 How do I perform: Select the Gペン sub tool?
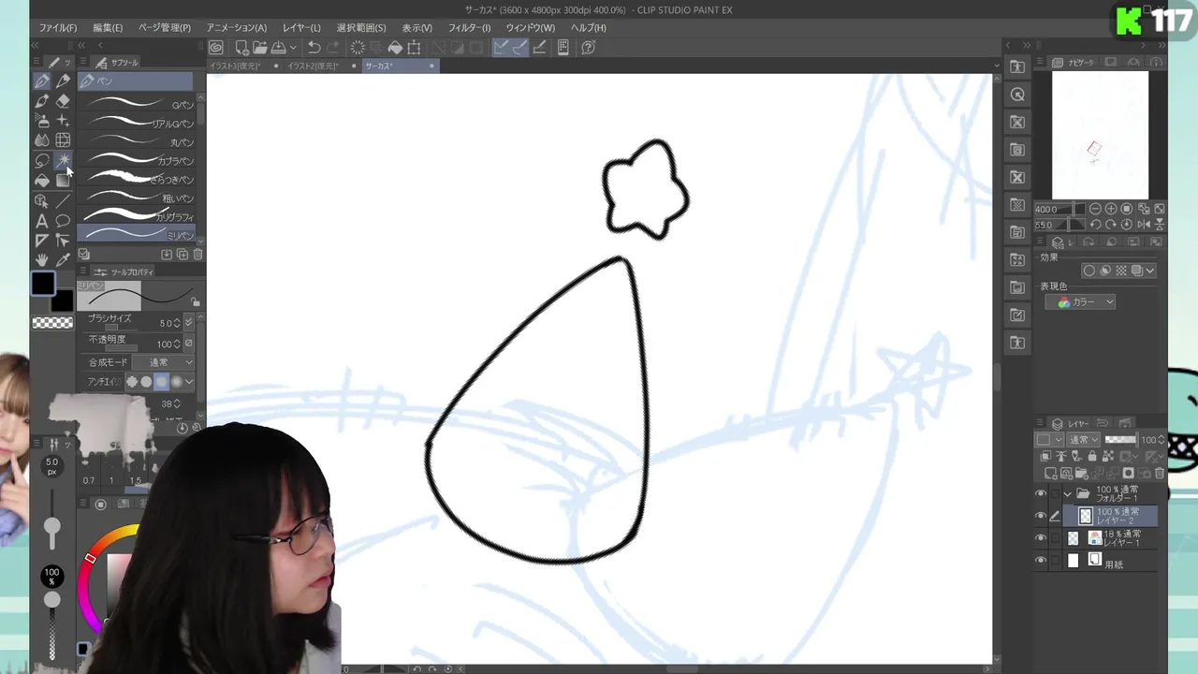[137, 104]
